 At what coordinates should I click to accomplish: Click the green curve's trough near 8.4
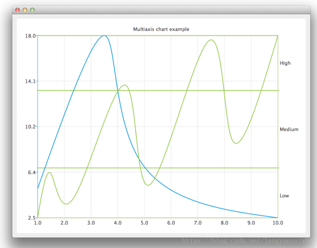pyautogui.click(x=236, y=143)
